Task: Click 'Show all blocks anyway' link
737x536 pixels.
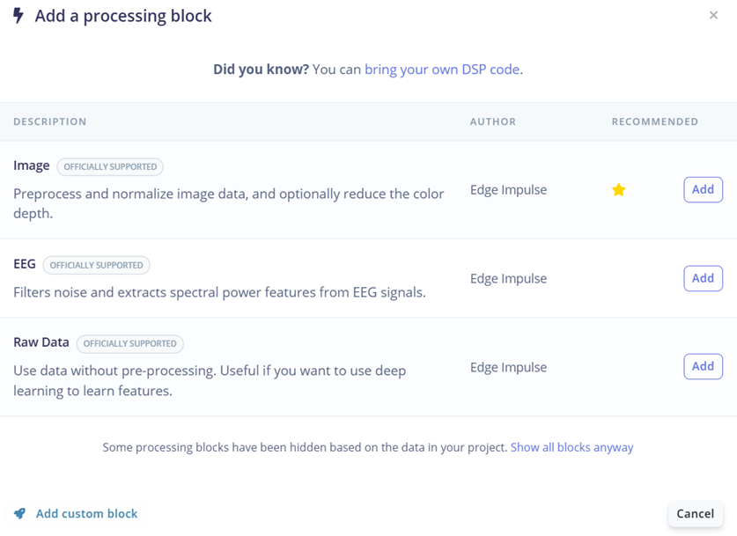Action: coord(571,447)
